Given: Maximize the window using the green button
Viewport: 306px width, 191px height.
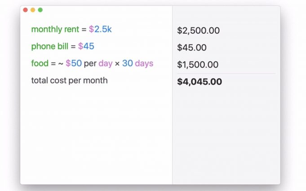Looking at the screenshot, I should pyautogui.click(x=40, y=10).
